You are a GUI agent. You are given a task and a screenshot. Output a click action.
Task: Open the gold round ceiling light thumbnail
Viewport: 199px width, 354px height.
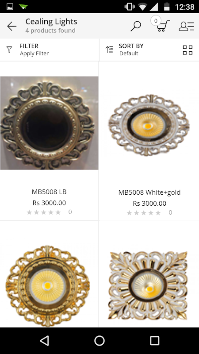point(48,286)
